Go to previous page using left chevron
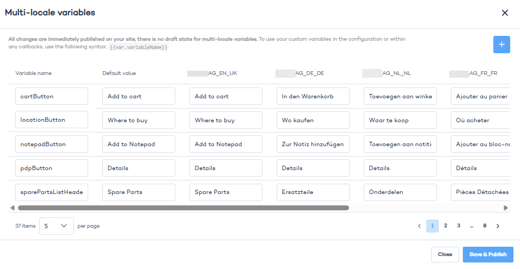 click(x=419, y=226)
